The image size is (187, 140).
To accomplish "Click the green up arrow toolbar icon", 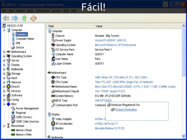I will (24, 18).
